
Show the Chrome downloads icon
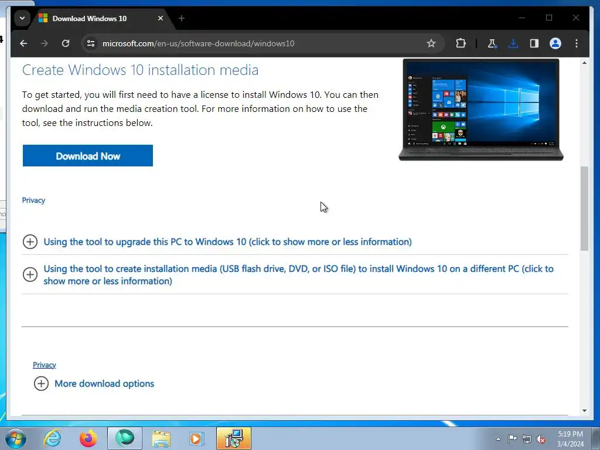tap(513, 43)
